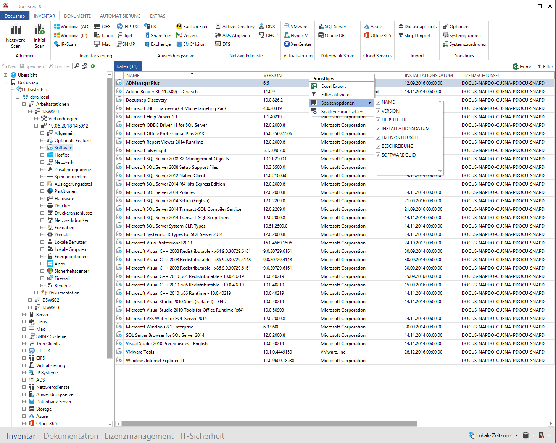556x443 pixels.
Task: Choose Excel Export from context menu
Action: point(342,86)
